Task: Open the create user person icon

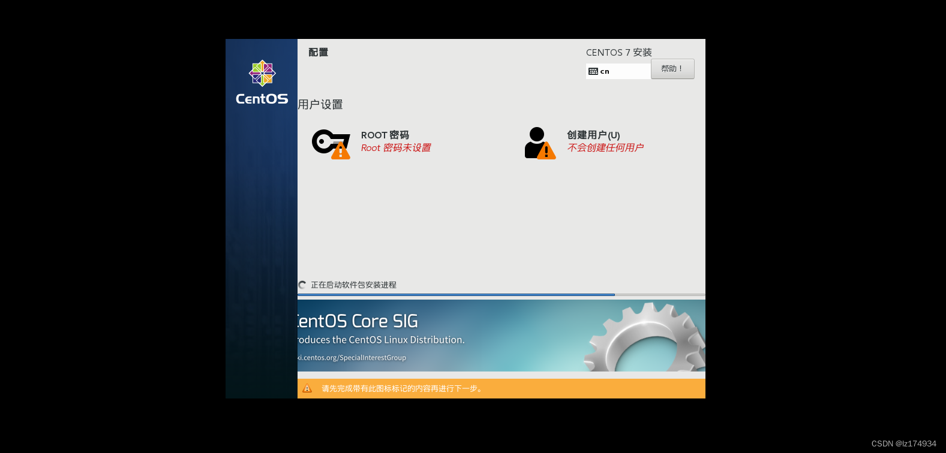Action: click(x=540, y=143)
